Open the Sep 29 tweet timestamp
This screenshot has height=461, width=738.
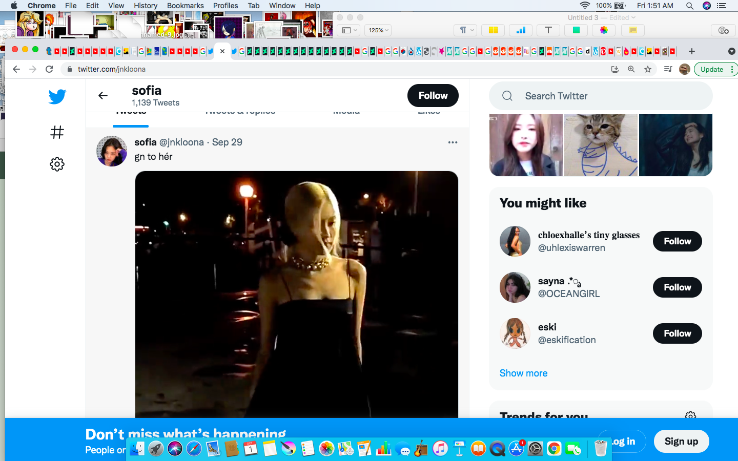(x=227, y=142)
